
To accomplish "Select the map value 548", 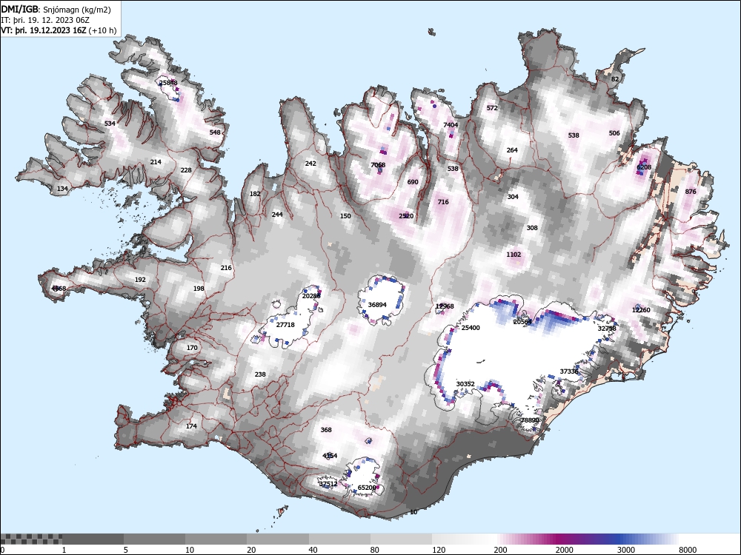I will [215, 132].
